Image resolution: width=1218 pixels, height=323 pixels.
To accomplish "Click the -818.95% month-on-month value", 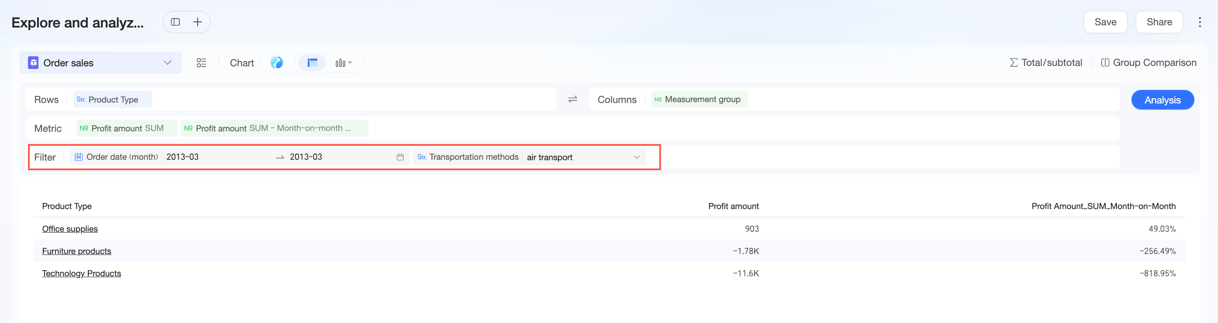I will [1158, 273].
